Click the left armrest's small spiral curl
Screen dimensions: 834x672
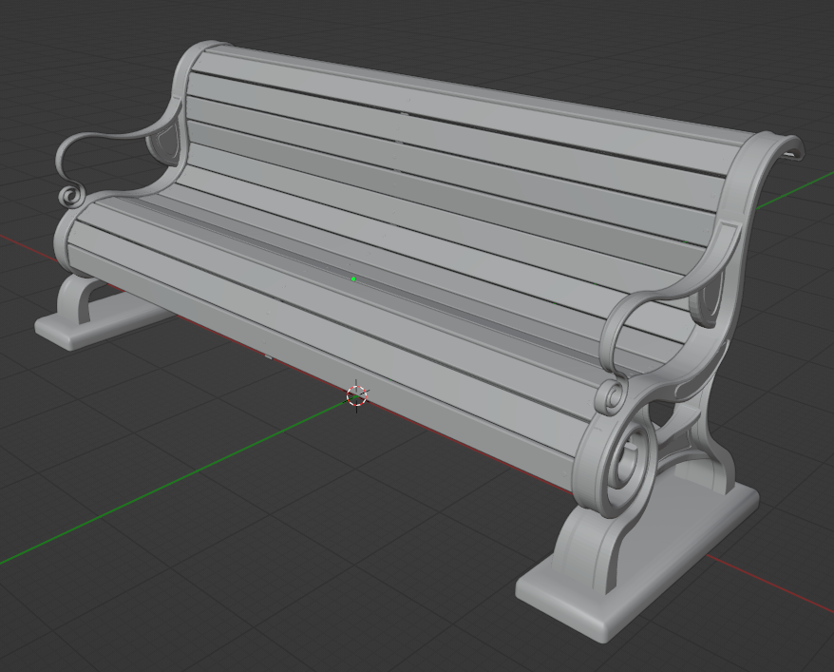(x=70, y=195)
